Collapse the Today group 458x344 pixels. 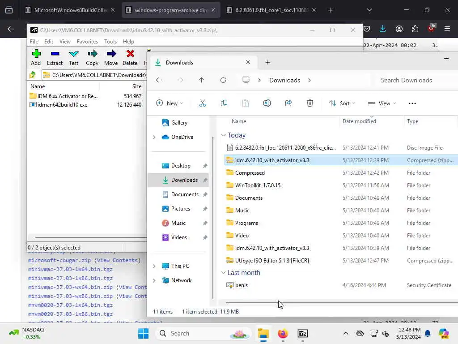point(223,135)
